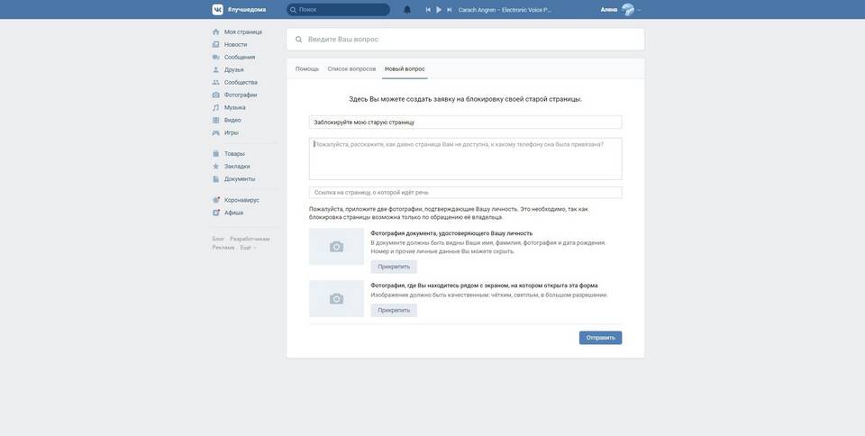Image resolution: width=865 pixels, height=436 pixels.
Task: Switch to Помощь tab
Action: pyautogui.click(x=306, y=68)
